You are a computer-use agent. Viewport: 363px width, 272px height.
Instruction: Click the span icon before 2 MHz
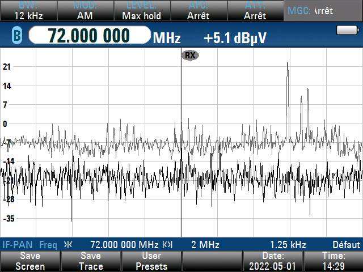167,245
